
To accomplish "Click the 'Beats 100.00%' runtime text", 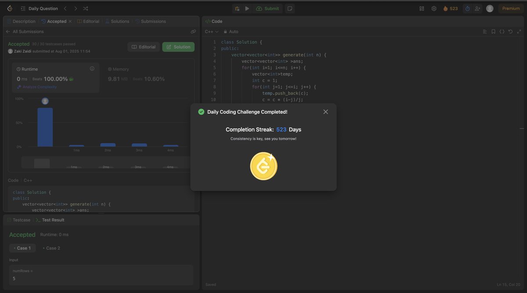I will (50, 79).
